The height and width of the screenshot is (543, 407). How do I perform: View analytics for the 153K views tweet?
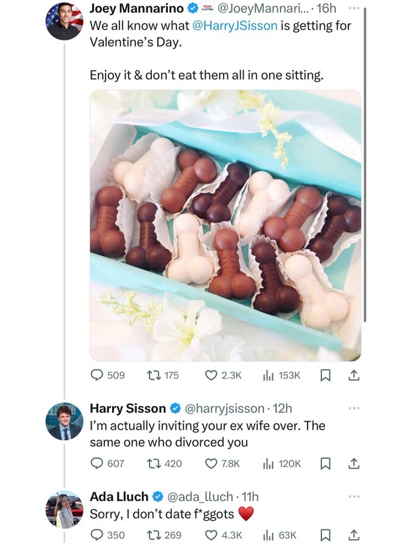point(282,375)
